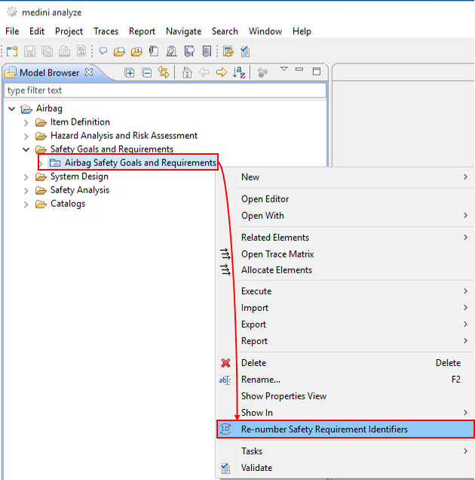Open the Edit menu
This screenshot has width=475, height=480.
pos(37,31)
